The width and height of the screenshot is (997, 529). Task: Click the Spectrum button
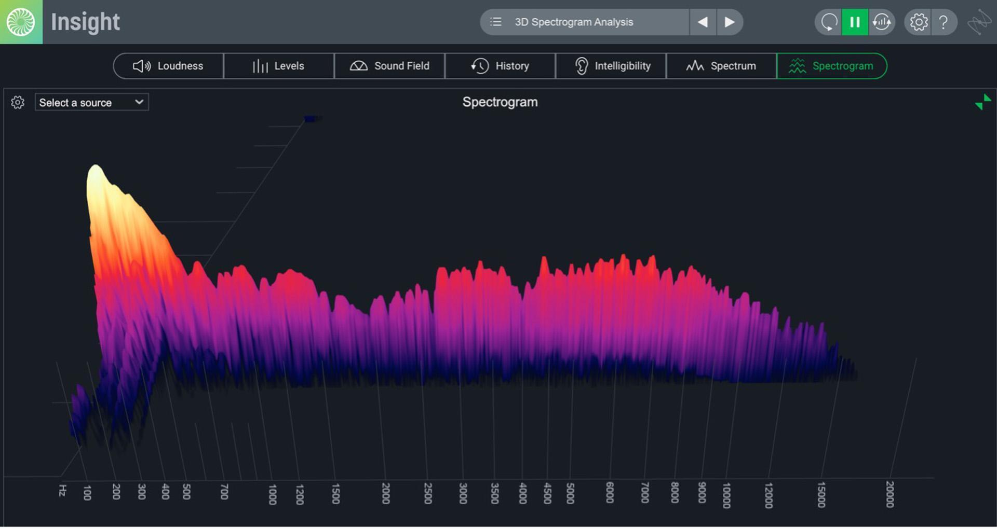pyautogui.click(x=721, y=66)
